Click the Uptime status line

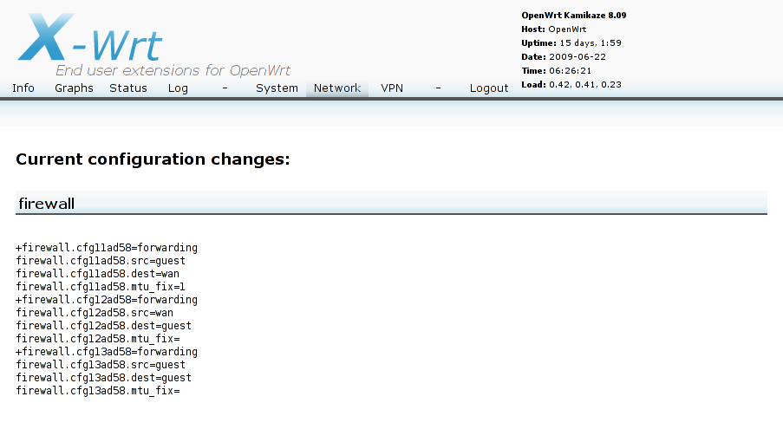tap(571, 43)
